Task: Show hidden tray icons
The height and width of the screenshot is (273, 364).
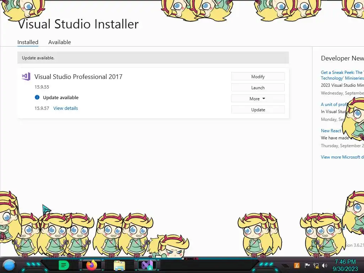Action: tap(286, 266)
